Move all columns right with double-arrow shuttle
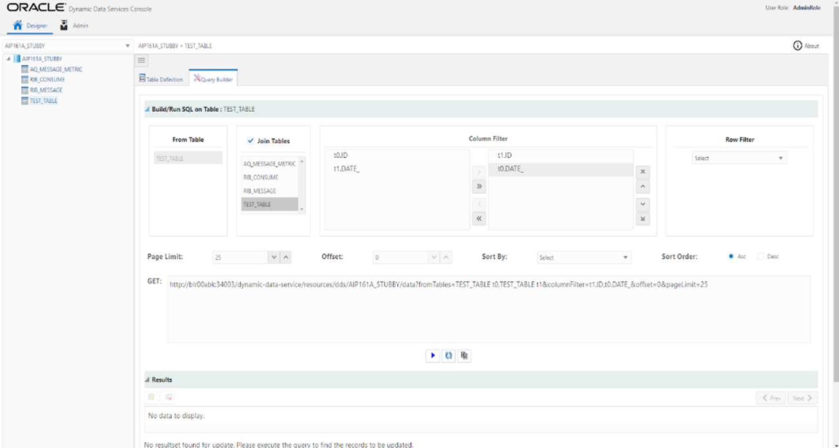Image resolution: width=839 pixels, height=448 pixels. (x=479, y=186)
